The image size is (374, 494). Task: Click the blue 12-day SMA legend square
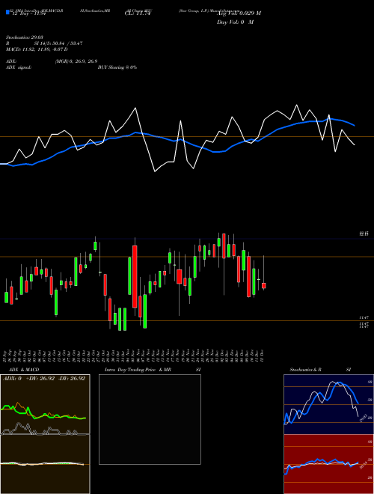tap(7, 13)
